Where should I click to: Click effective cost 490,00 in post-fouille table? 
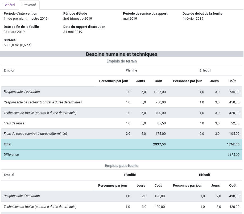[234, 196]
